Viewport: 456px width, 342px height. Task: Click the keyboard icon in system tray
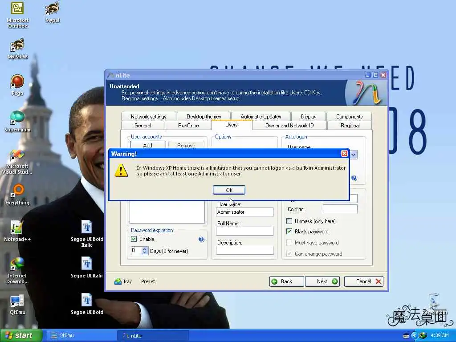tap(406, 336)
